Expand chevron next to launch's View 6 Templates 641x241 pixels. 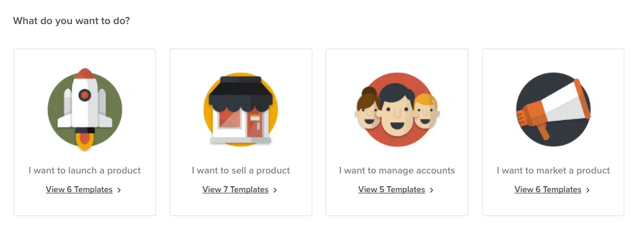120,190
